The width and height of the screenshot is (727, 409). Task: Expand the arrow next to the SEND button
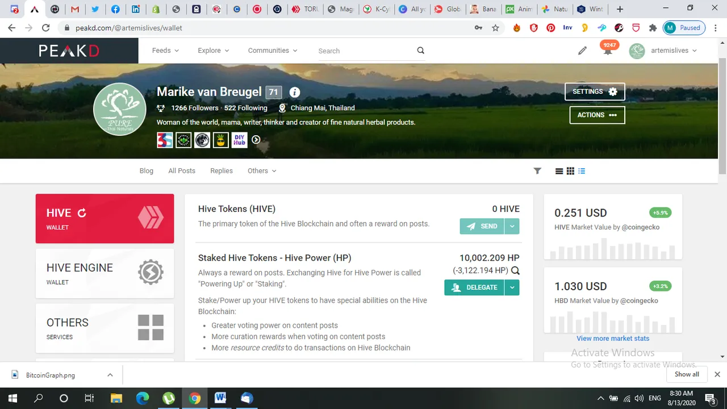pos(512,226)
